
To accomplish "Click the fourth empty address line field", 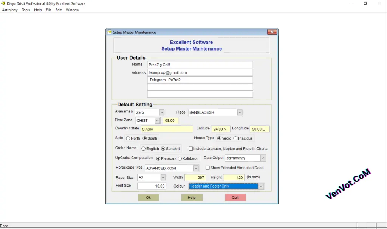I will [x=200, y=87].
